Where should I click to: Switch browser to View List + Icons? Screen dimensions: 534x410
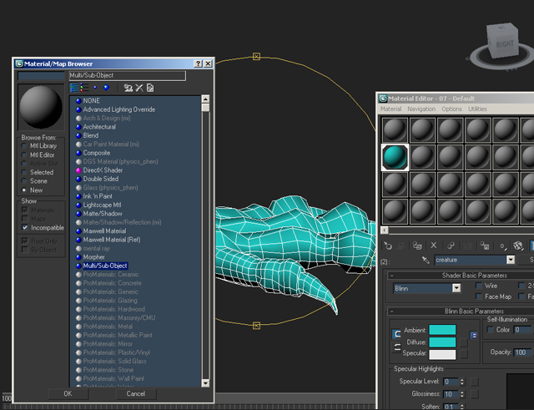[84, 88]
